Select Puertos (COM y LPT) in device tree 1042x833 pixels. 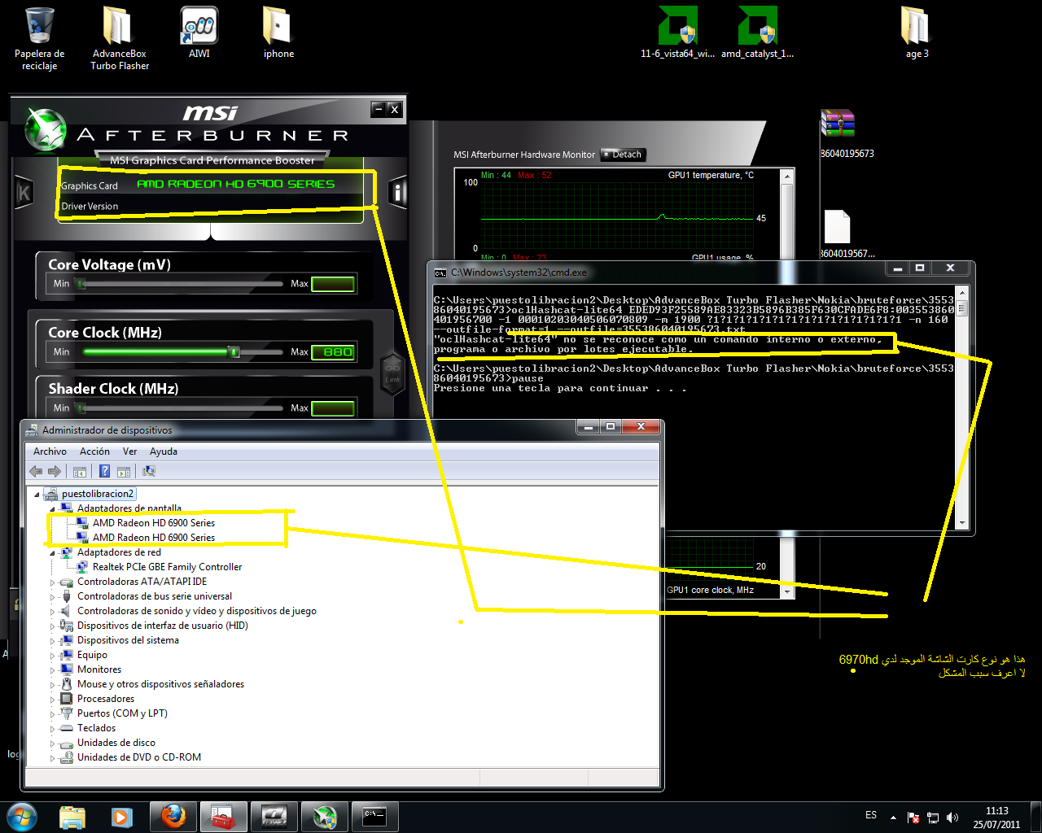pos(122,713)
